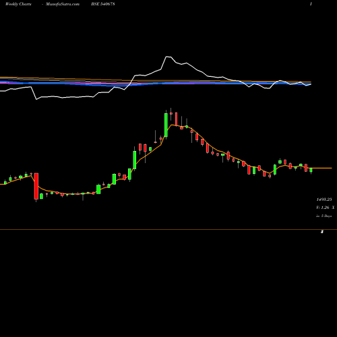Click the 'BSE 540678' symbol text

[103, 4]
